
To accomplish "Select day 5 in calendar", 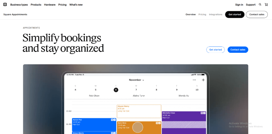I will point(96,90).
